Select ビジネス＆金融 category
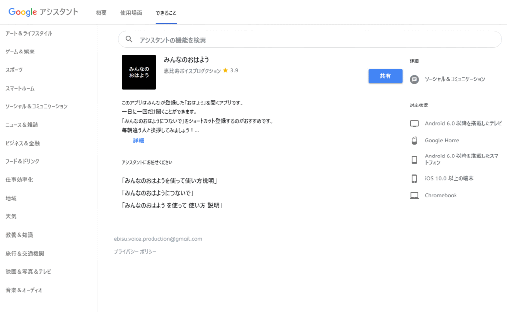 23,143
